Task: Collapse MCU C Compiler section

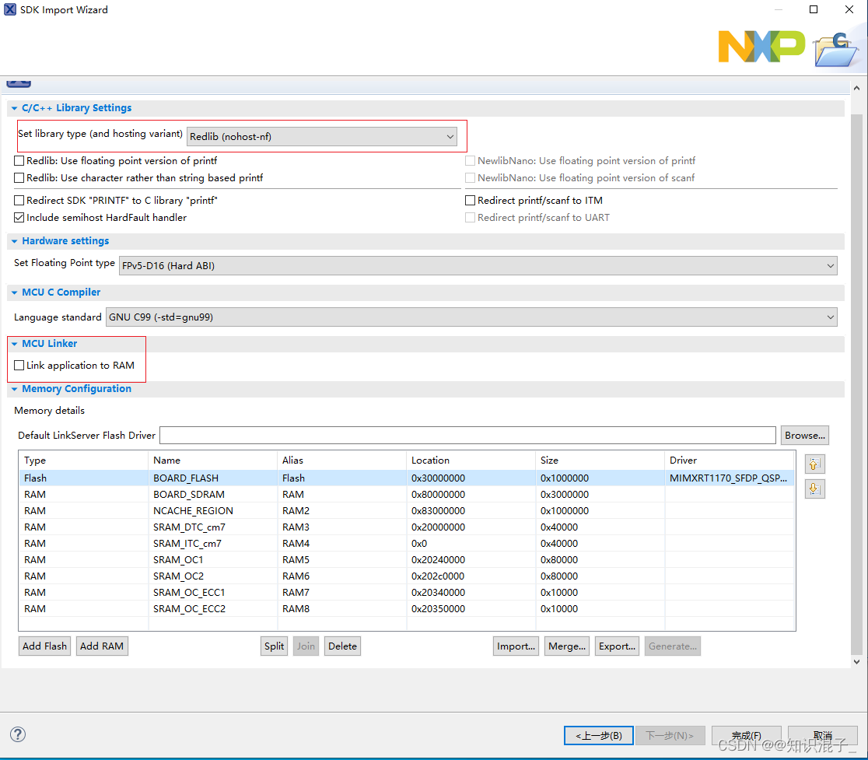Action: (15, 292)
